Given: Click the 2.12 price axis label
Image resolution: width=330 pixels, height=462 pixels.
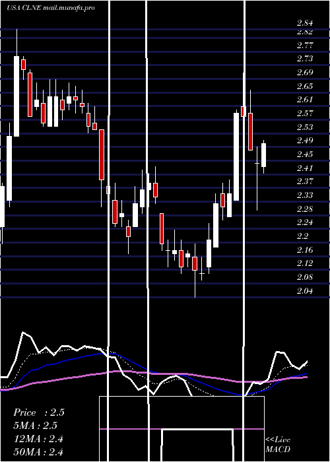Looking at the screenshot, I should [305, 263].
